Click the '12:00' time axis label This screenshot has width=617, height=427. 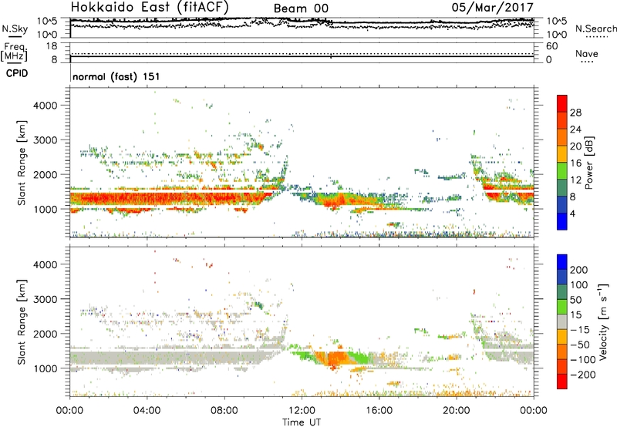coord(302,411)
